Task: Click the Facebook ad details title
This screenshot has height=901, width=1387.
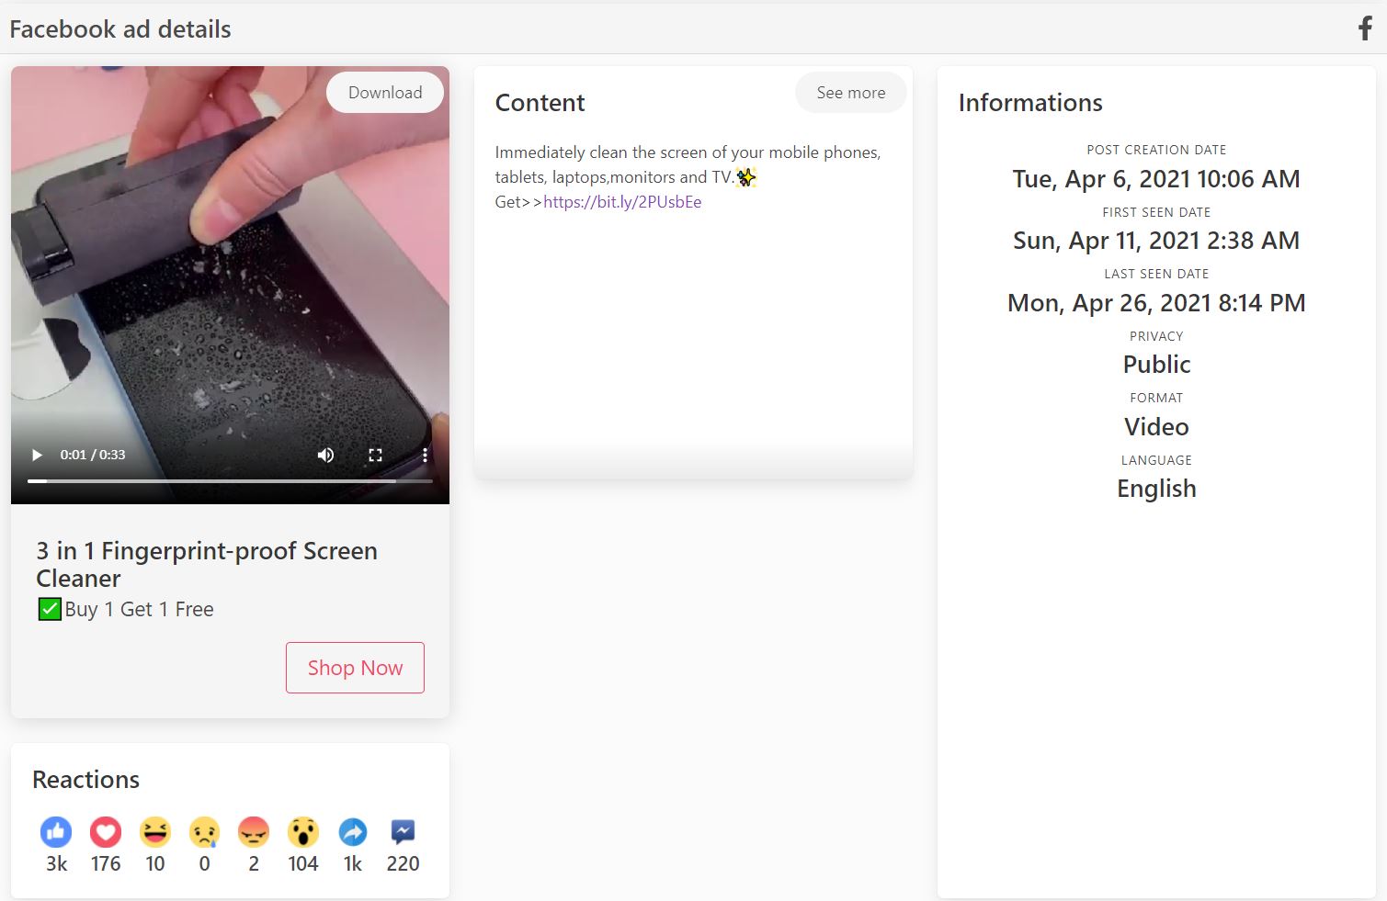Action: tap(119, 28)
